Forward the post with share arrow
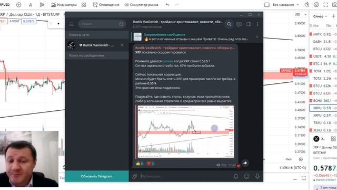Viewport: 337px width, 190px height. [x=245, y=163]
